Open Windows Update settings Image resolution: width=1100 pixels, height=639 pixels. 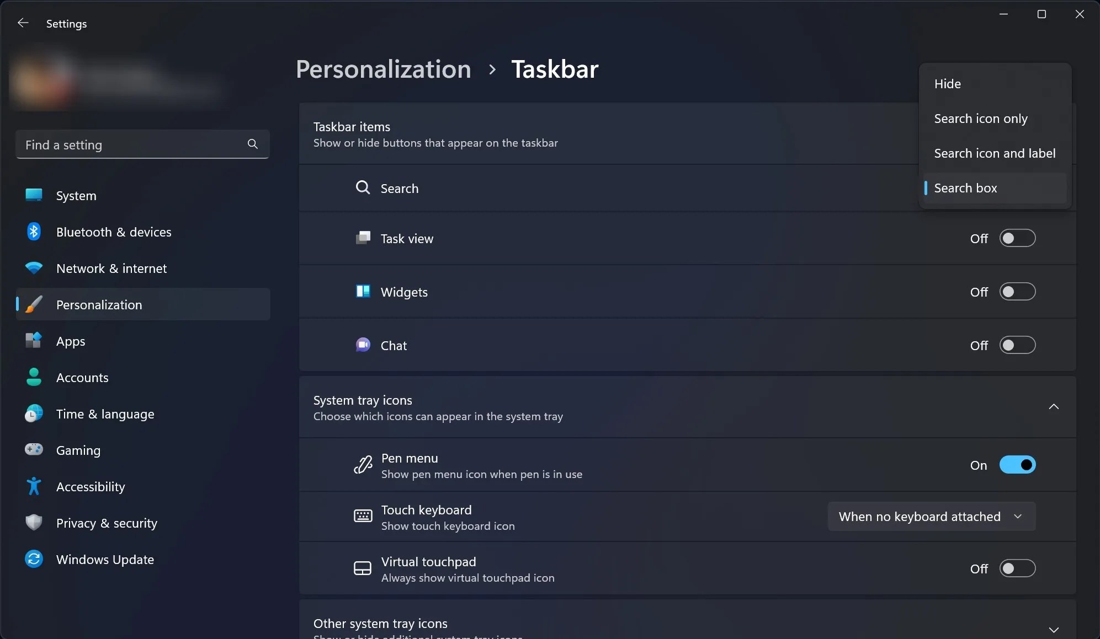pyautogui.click(x=105, y=559)
